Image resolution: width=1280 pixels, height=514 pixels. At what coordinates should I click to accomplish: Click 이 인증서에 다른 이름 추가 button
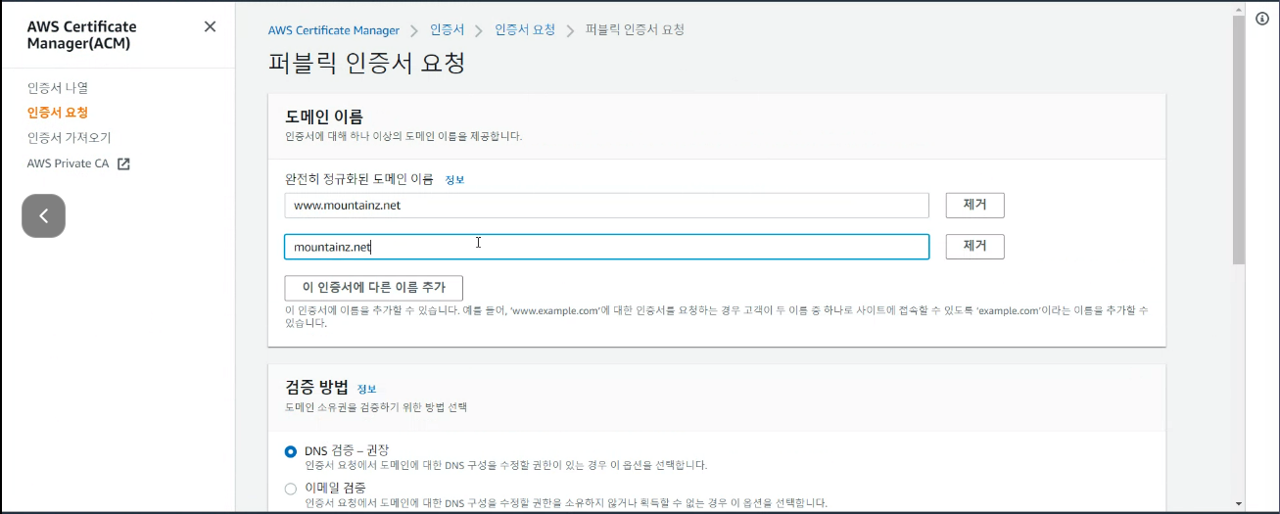coord(373,288)
